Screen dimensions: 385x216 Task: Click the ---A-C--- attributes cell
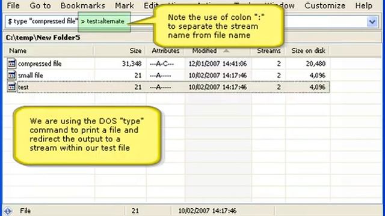162,64
